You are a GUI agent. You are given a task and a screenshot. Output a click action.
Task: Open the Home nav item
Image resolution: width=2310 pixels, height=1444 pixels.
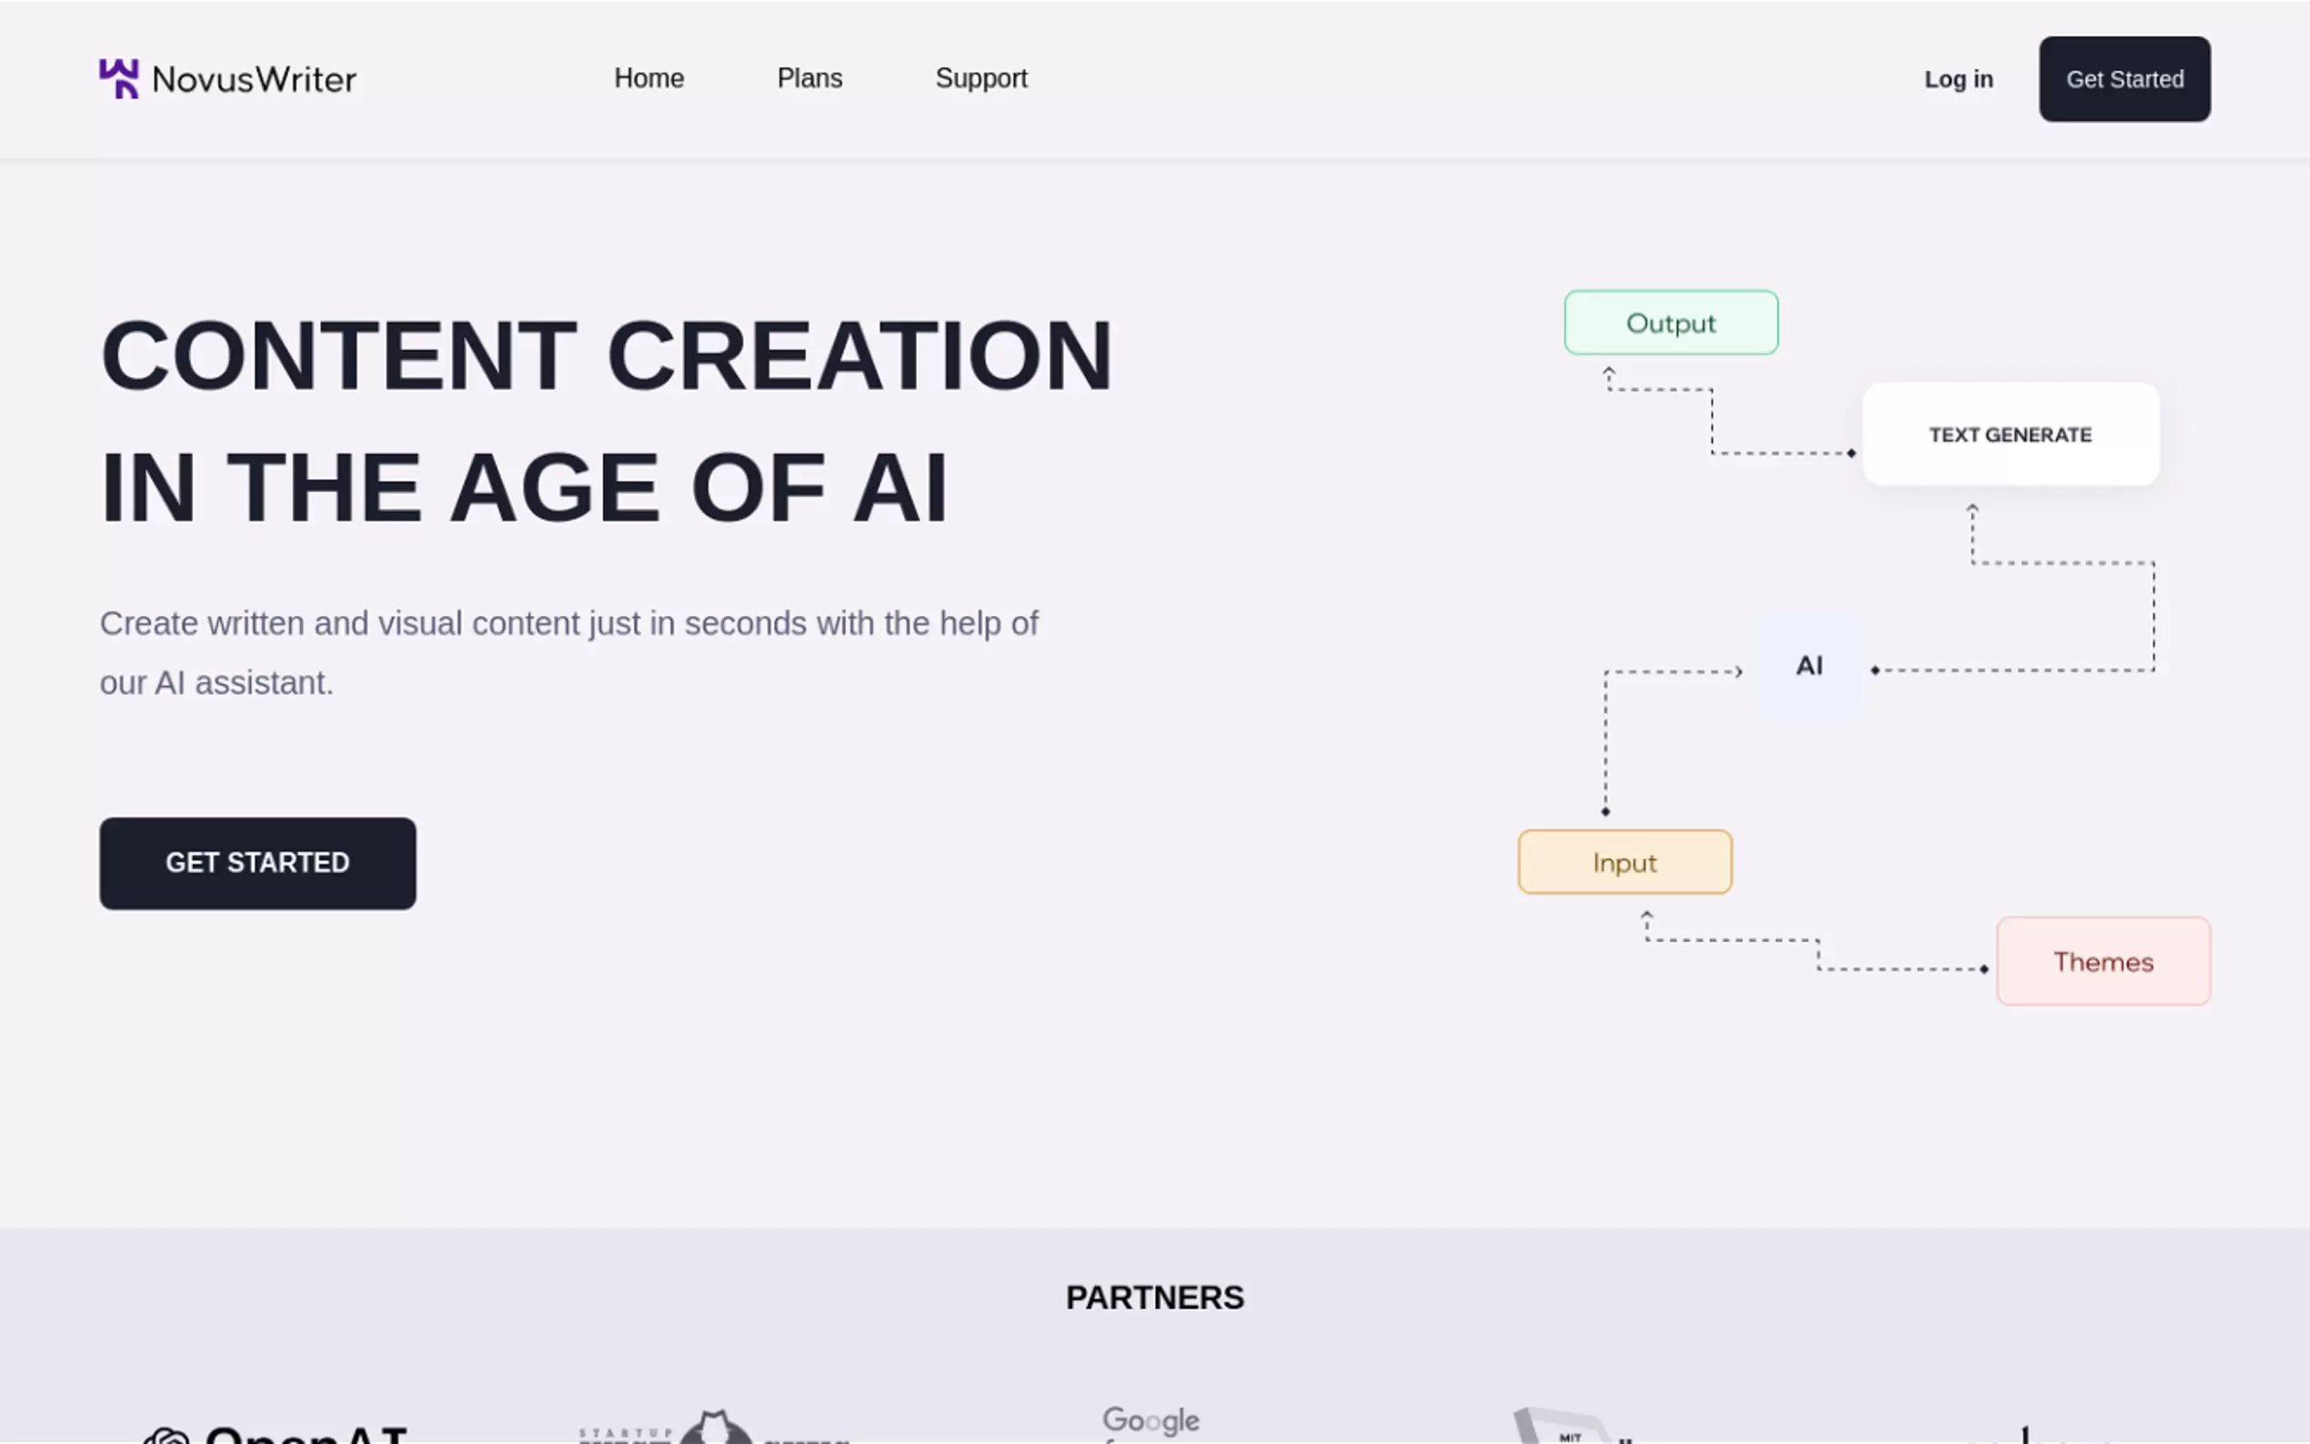pos(648,78)
